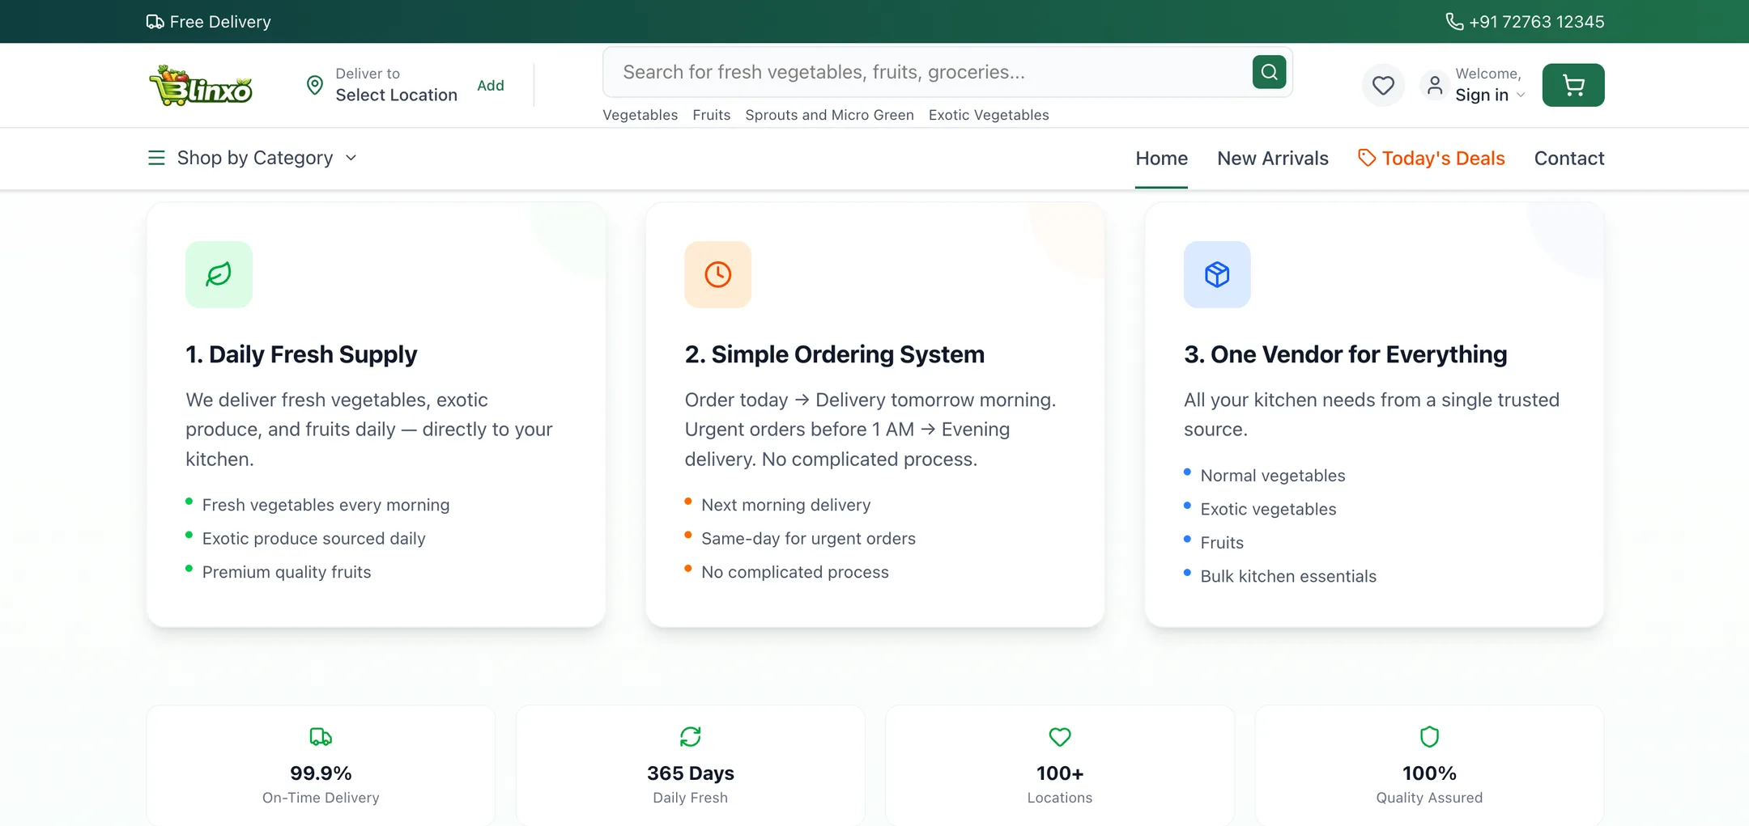The width and height of the screenshot is (1749, 826).
Task: Open Exotic Vegetables link
Action: coord(989,115)
